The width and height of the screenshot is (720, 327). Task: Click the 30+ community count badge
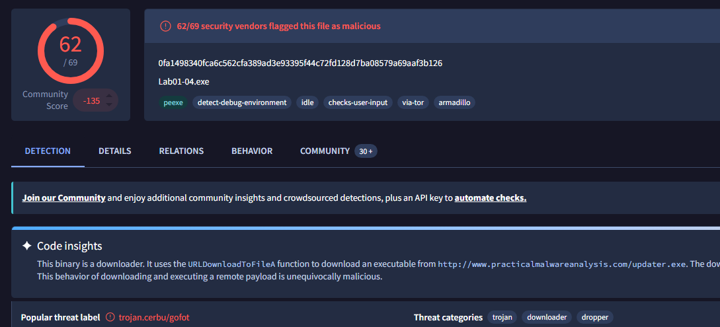(366, 151)
